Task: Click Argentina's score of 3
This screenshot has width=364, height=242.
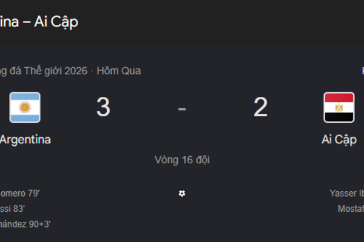Action: tap(103, 106)
